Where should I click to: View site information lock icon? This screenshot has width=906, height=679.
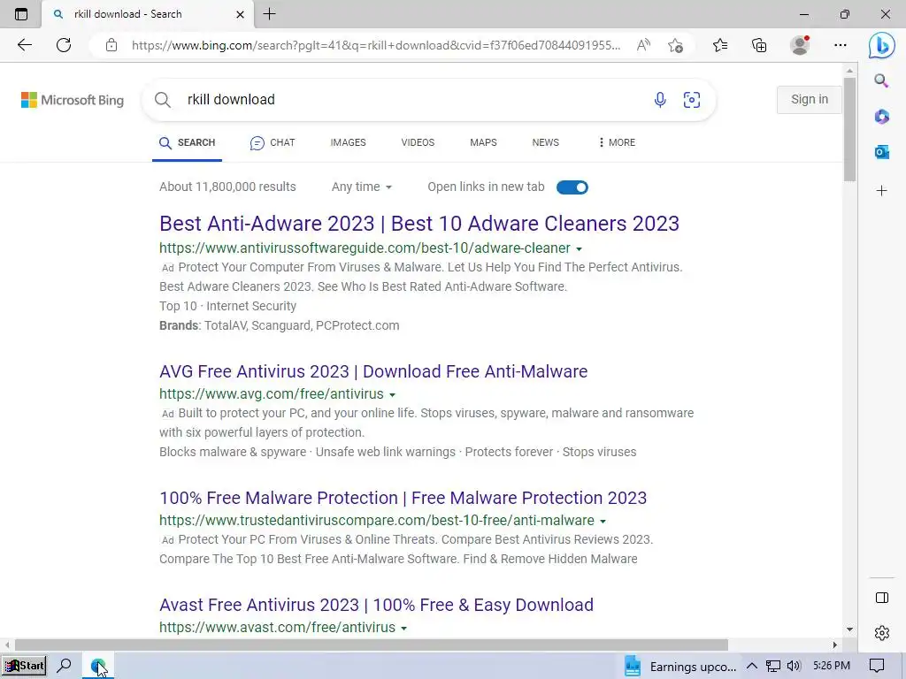coord(111,45)
